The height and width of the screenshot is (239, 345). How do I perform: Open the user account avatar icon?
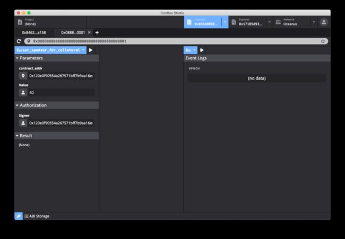point(324,22)
